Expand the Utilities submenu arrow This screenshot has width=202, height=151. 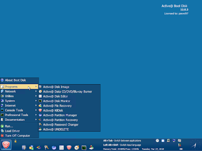point(36,96)
